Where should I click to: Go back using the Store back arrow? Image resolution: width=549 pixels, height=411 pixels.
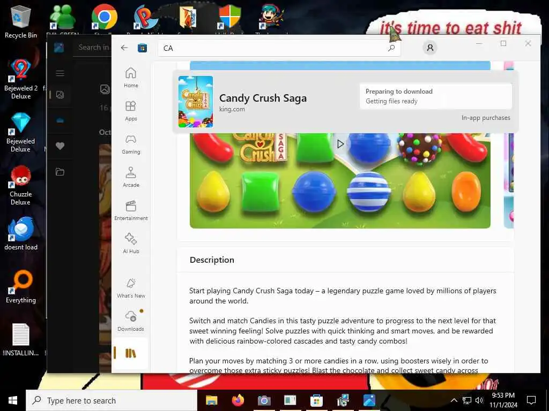coord(124,48)
